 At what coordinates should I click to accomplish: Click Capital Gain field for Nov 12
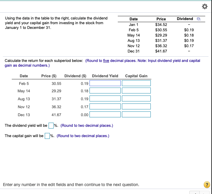pyautogui.click(x=136, y=106)
